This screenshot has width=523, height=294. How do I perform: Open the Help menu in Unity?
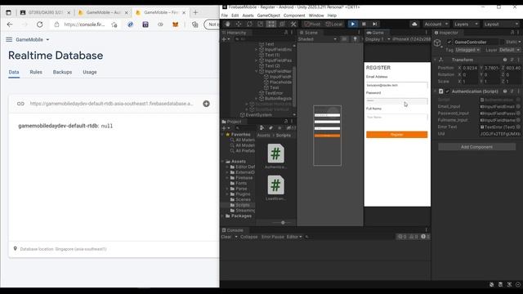pos(332,16)
